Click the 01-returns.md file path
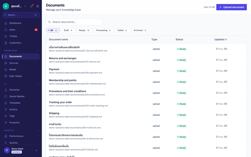251x157 pixels. pyautogui.click(x=75, y=62)
